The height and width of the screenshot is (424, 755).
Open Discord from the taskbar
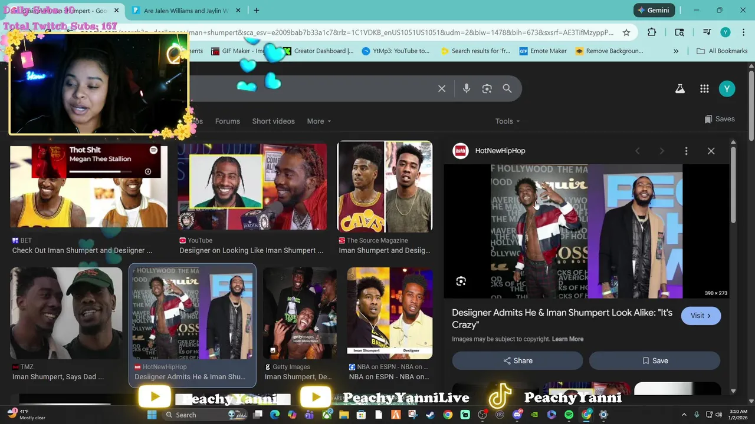pyautogui.click(x=517, y=415)
